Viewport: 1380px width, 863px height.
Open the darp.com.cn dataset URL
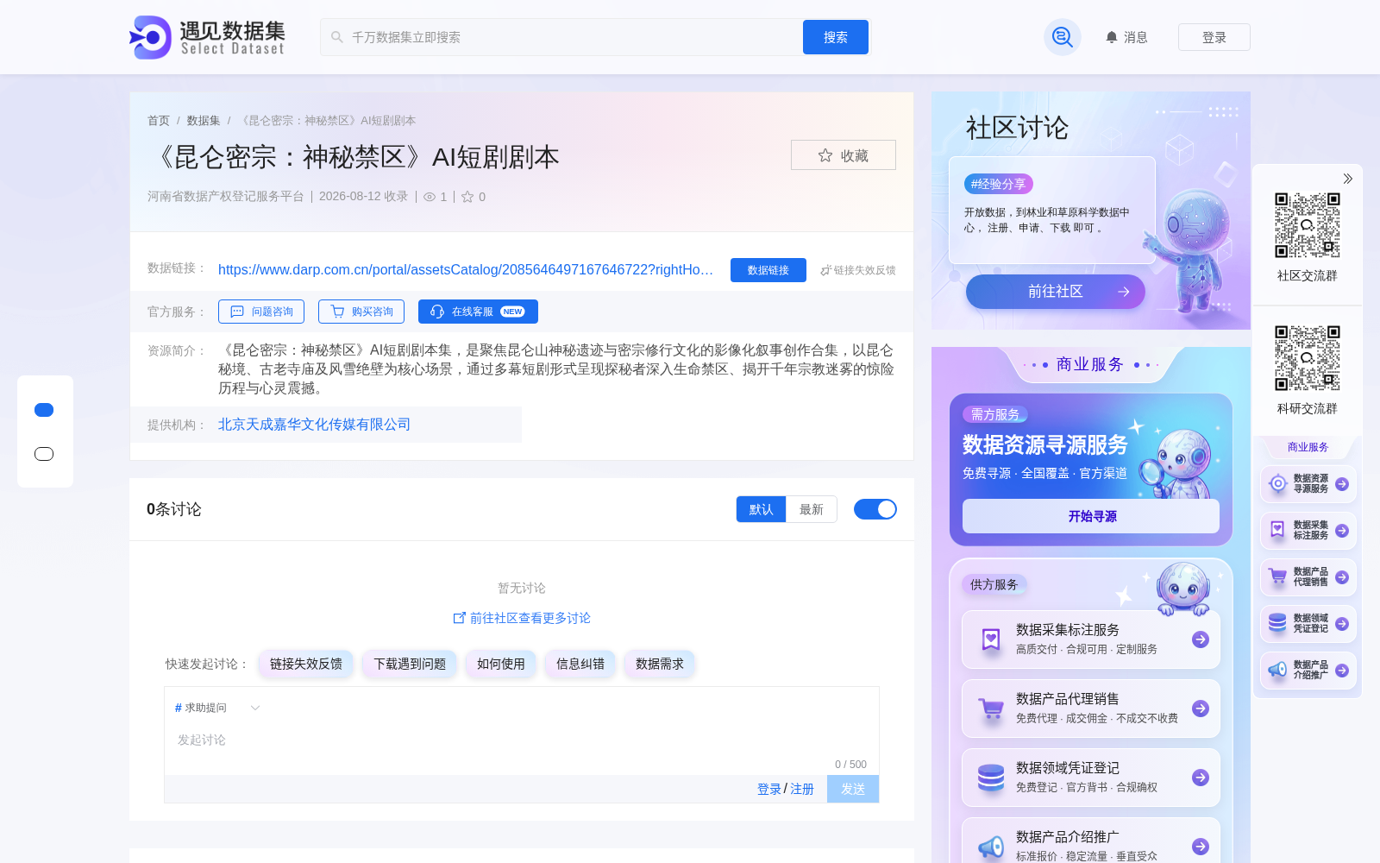[x=466, y=269]
